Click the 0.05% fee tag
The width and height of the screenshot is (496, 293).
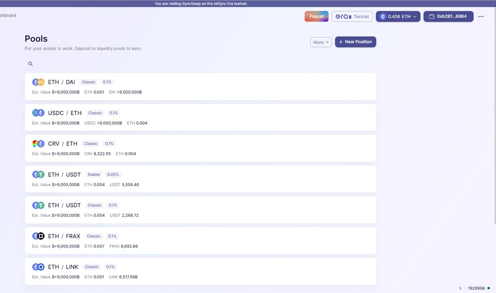click(x=113, y=175)
